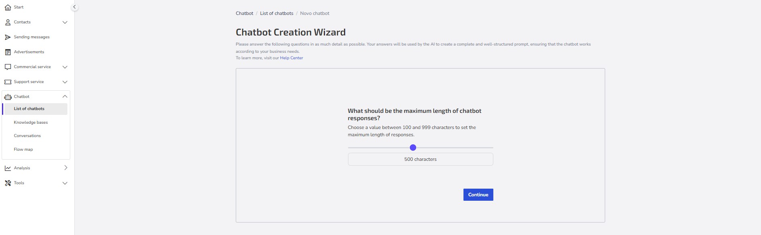Viewport: 761px width, 235px height.
Task: Click the Continue button
Action: point(478,195)
